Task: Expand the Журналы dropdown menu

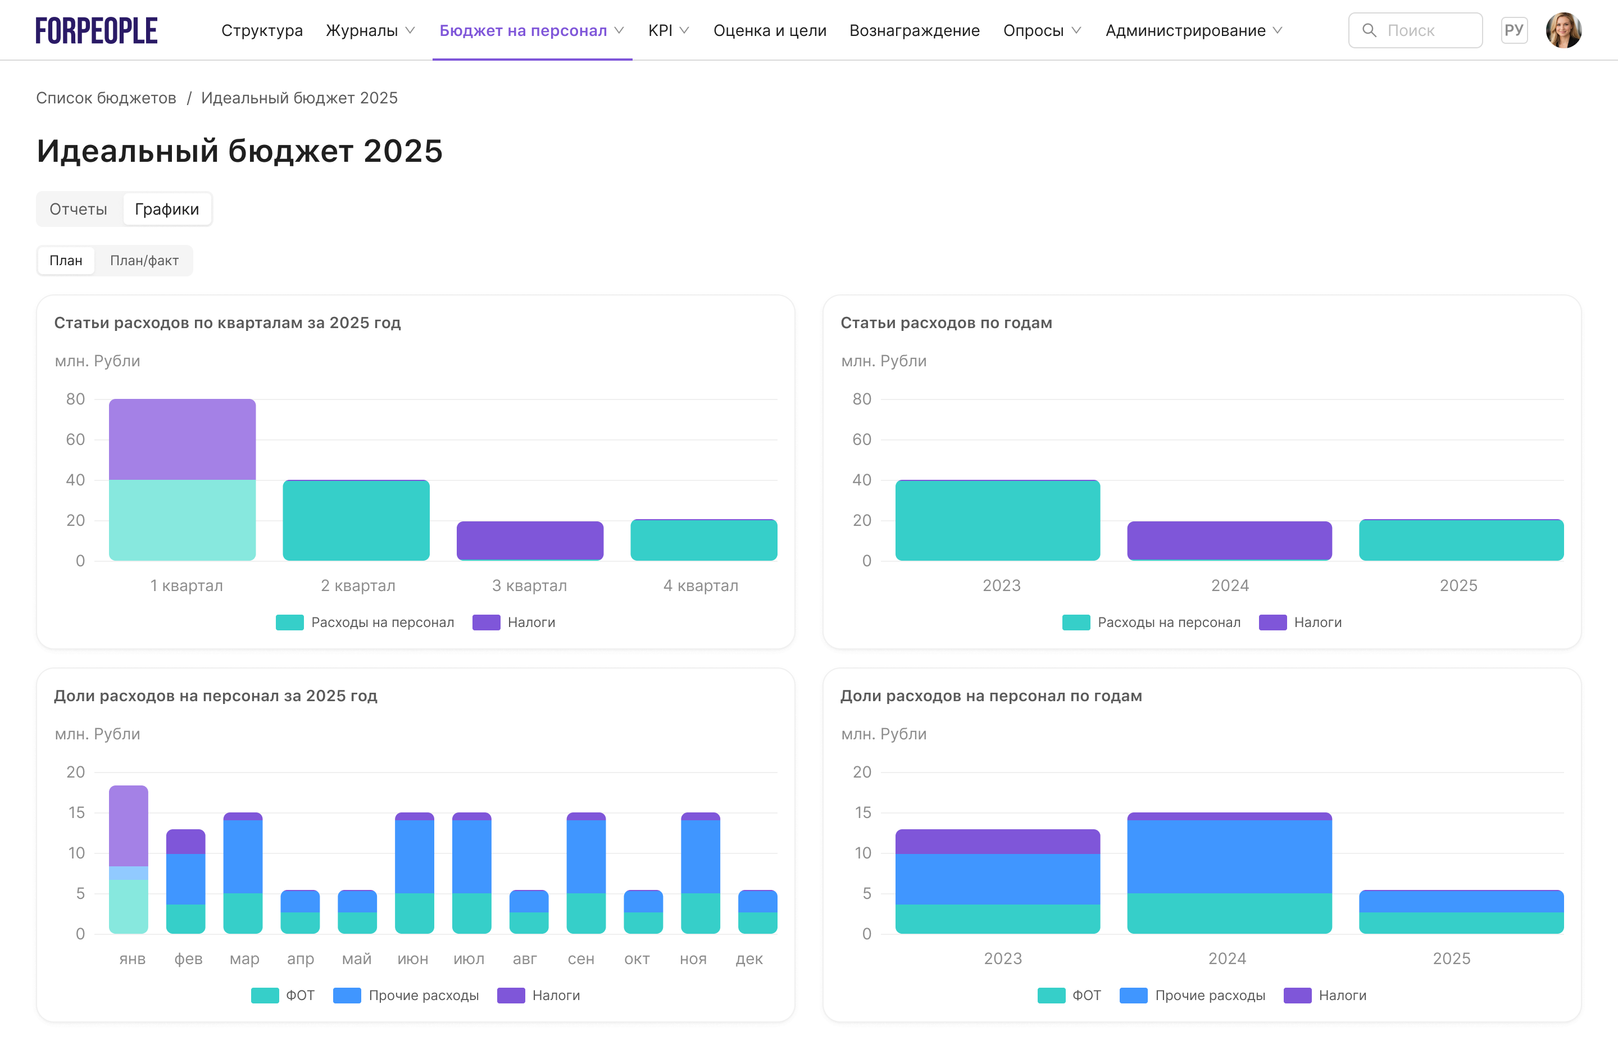Action: (370, 30)
